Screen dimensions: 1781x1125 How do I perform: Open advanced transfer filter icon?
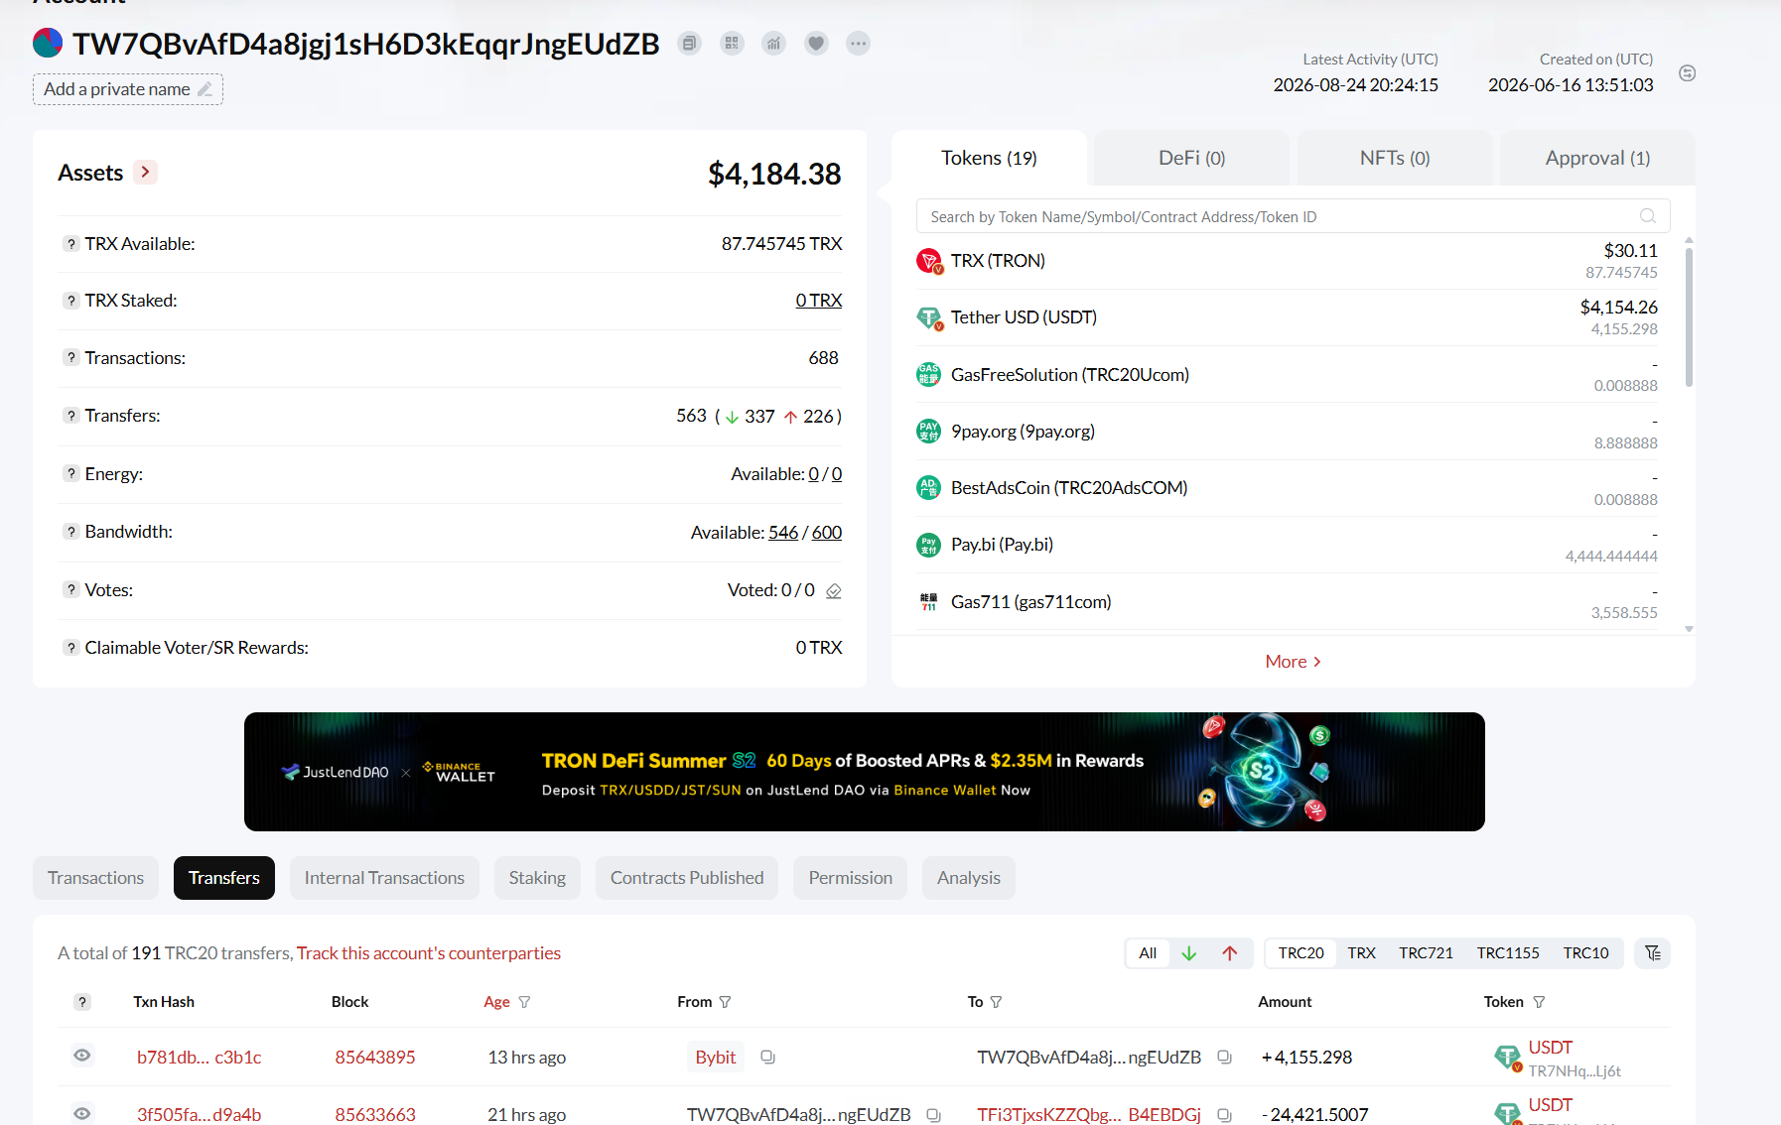pyautogui.click(x=1653, y=953)
